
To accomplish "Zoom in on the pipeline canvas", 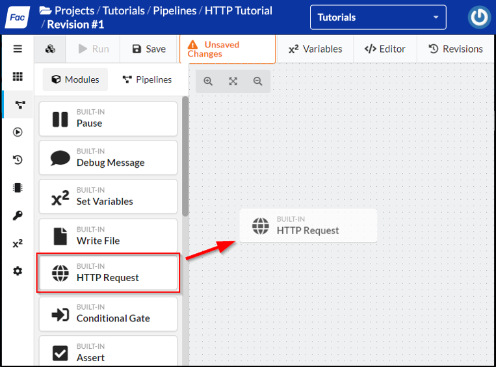I will point(208,81).
